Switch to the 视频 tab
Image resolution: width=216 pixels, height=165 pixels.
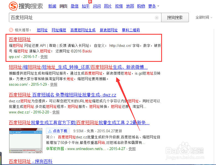119,6
